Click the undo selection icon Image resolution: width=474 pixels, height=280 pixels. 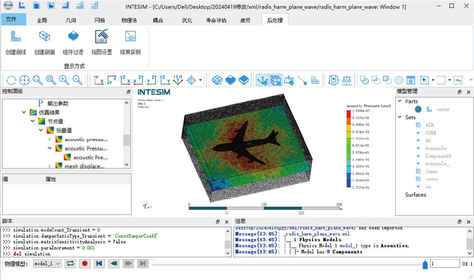tap(458, 80)
